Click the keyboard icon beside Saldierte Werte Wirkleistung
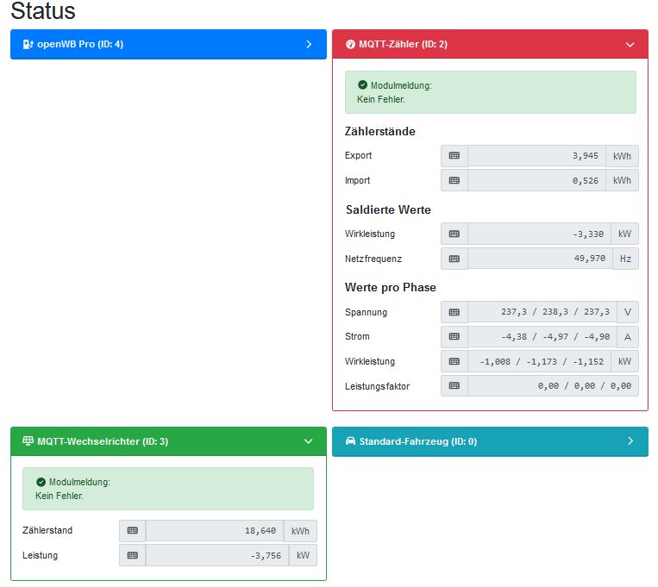The width and height of the screenshot is (658, 587). 454,234
